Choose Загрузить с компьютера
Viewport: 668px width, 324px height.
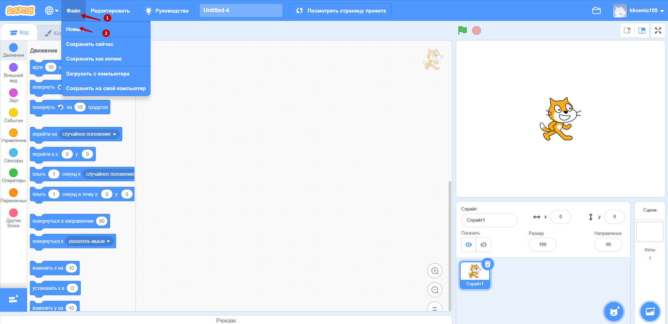point(106,74)
